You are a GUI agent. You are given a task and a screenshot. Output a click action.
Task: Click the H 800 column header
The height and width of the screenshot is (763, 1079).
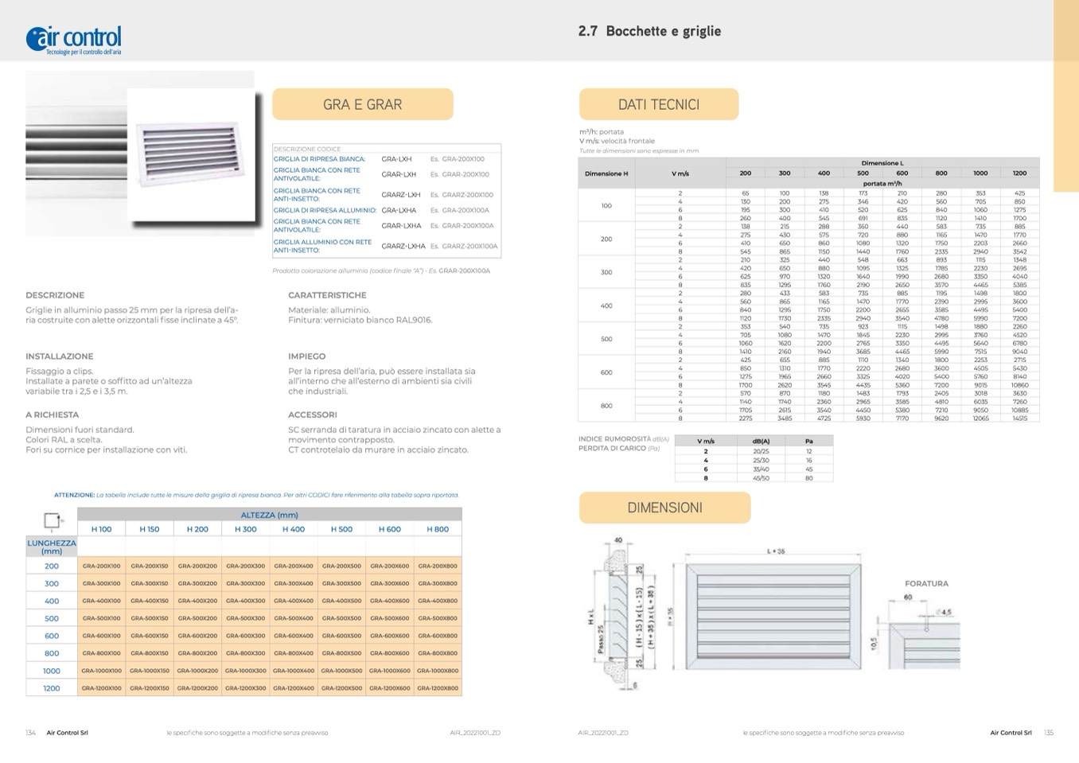[437, 529]
